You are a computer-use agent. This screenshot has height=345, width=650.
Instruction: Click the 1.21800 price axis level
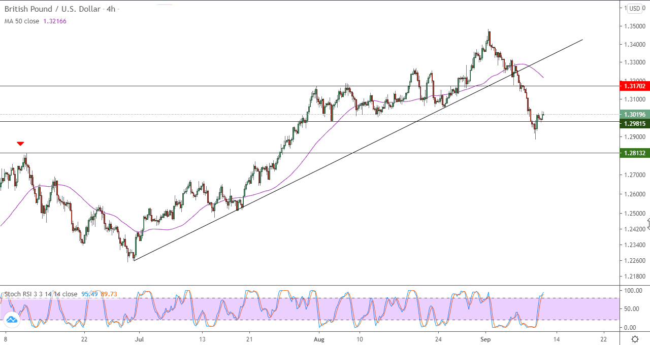635,277
